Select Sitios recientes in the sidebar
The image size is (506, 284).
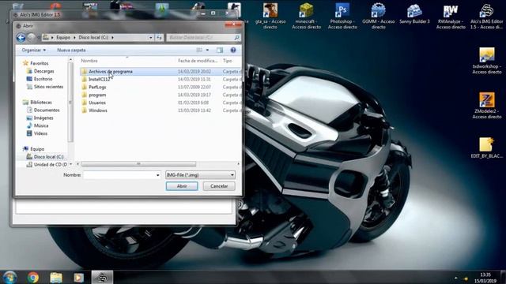click(48, 87)
